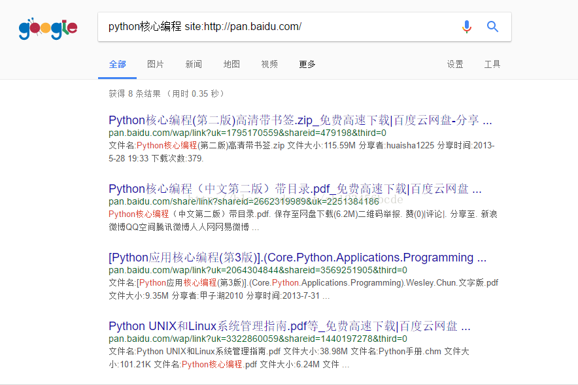Click the Google doodle logo
The width and height of the screenshot is (578, 385).
pos(48,28)
